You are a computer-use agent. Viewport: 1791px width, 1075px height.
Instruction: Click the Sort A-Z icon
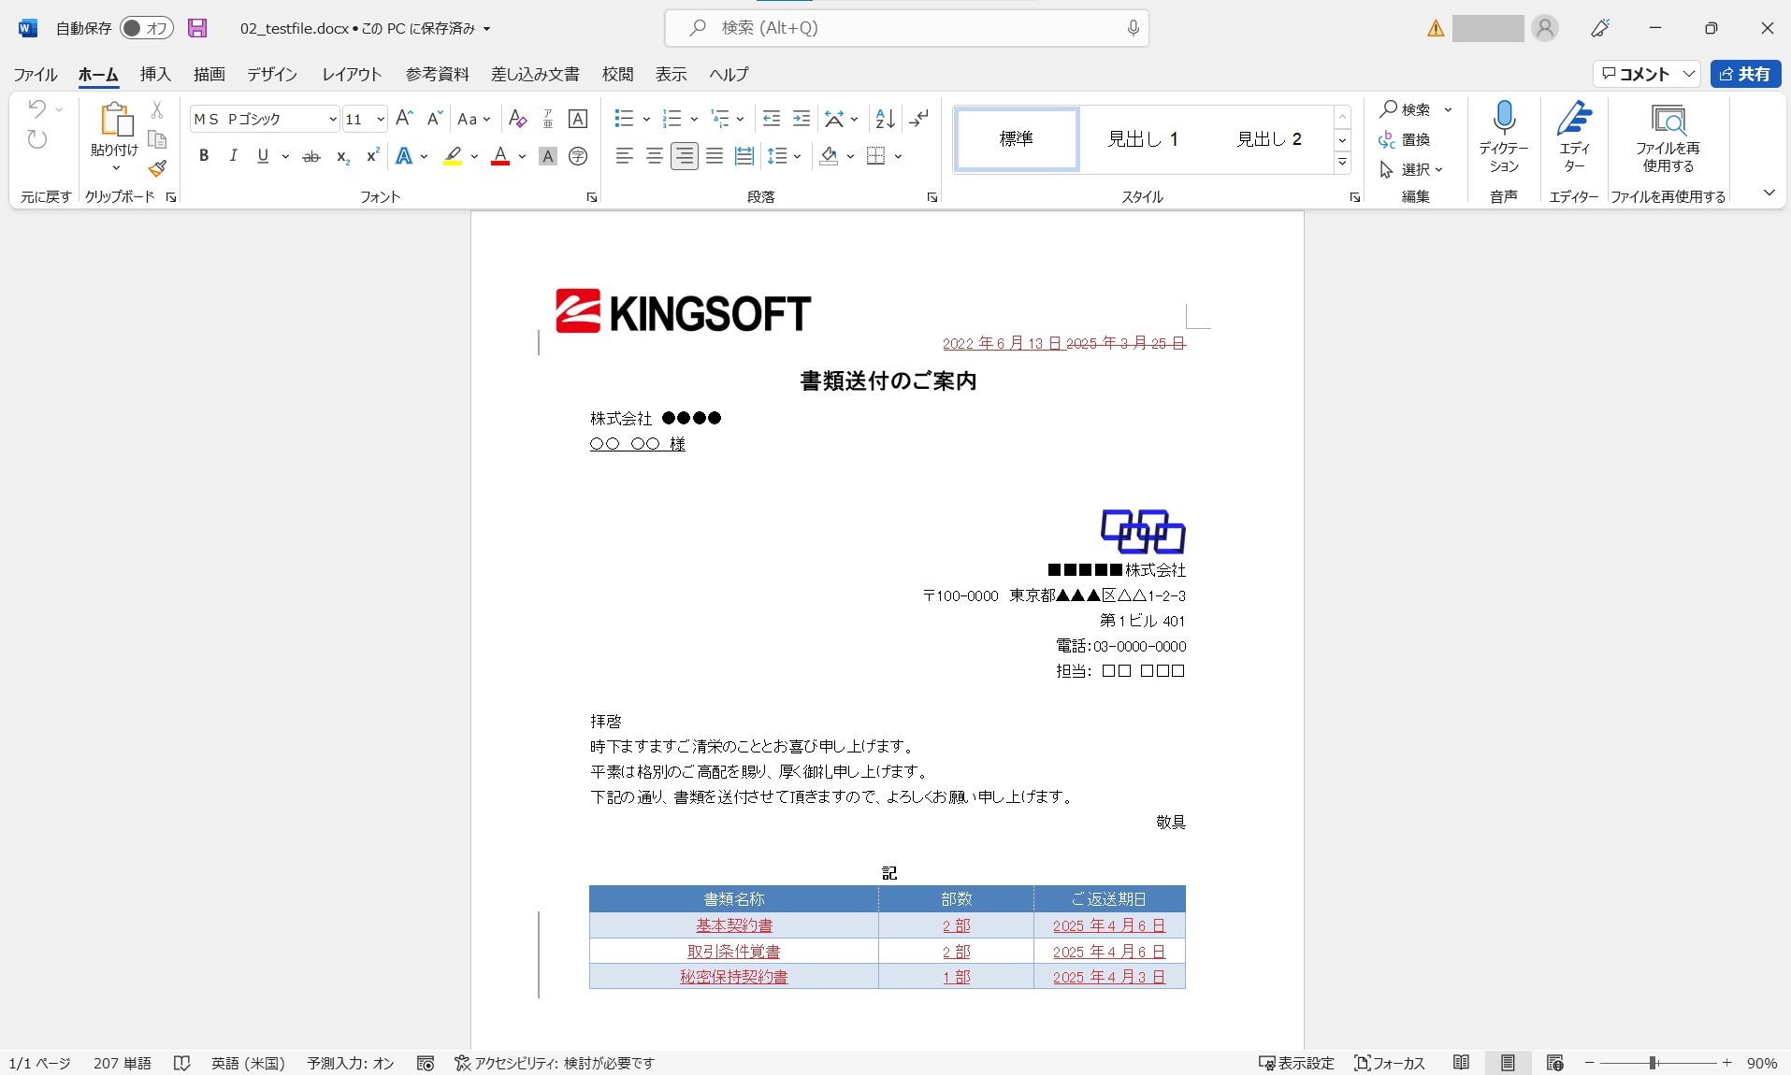[x=885, y=119]
